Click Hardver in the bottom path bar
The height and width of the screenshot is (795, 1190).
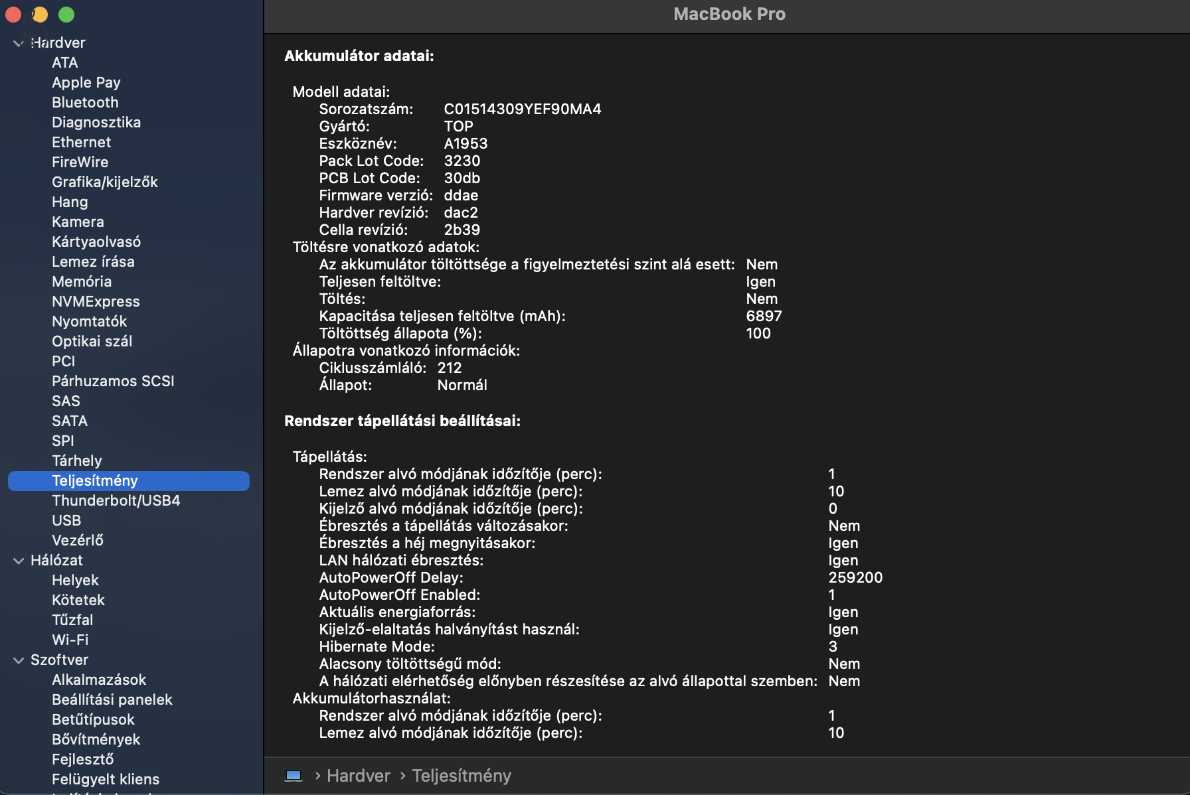point(359,776)
